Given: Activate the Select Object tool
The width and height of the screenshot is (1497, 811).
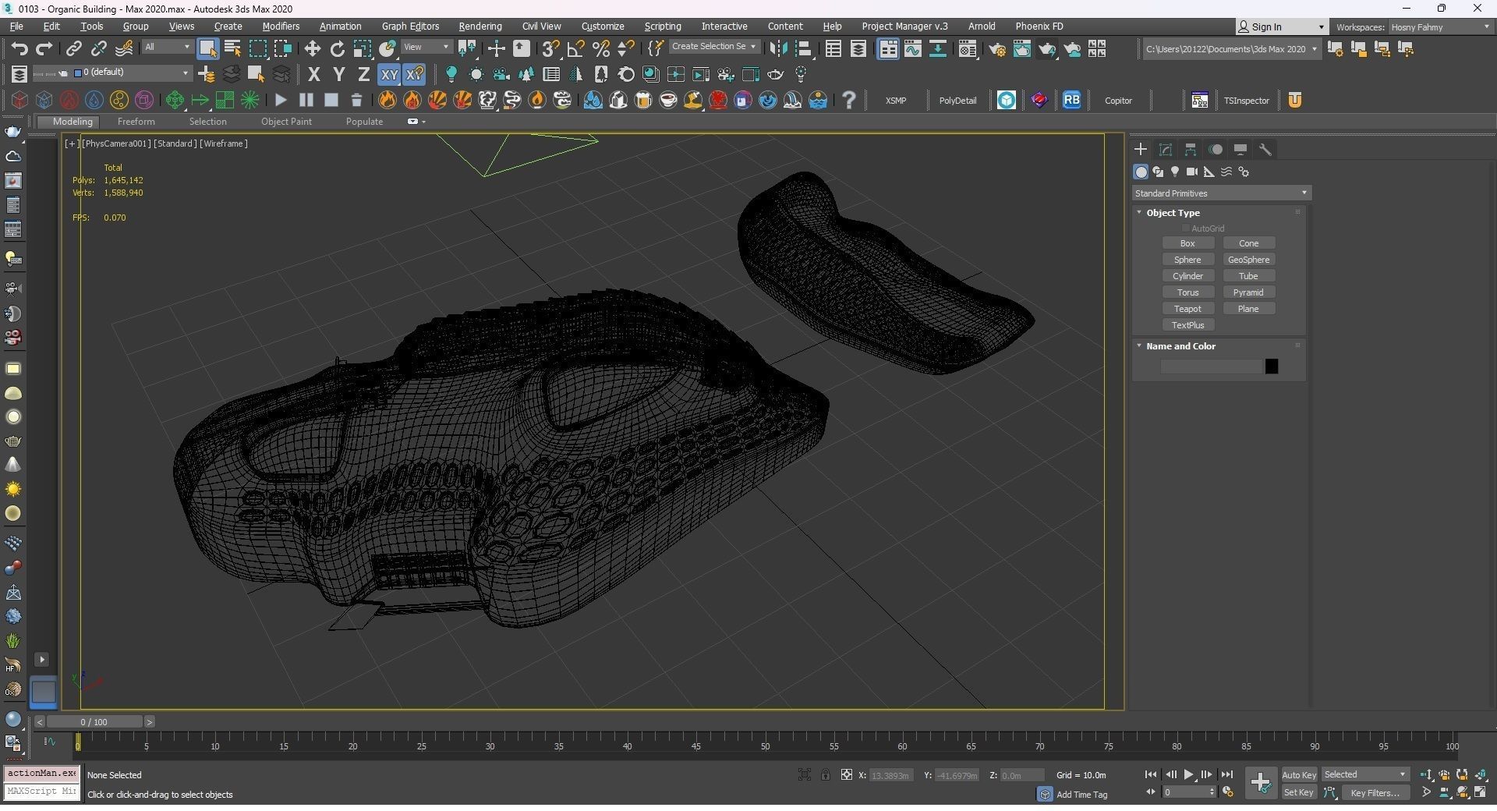Looking at the screenshot, I should click(207, 49).
